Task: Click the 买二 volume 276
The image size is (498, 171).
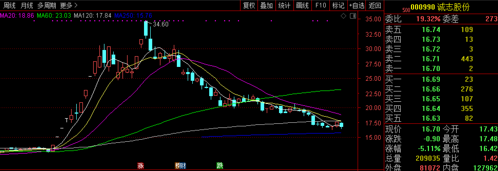Action: click(x=467, y=89)
